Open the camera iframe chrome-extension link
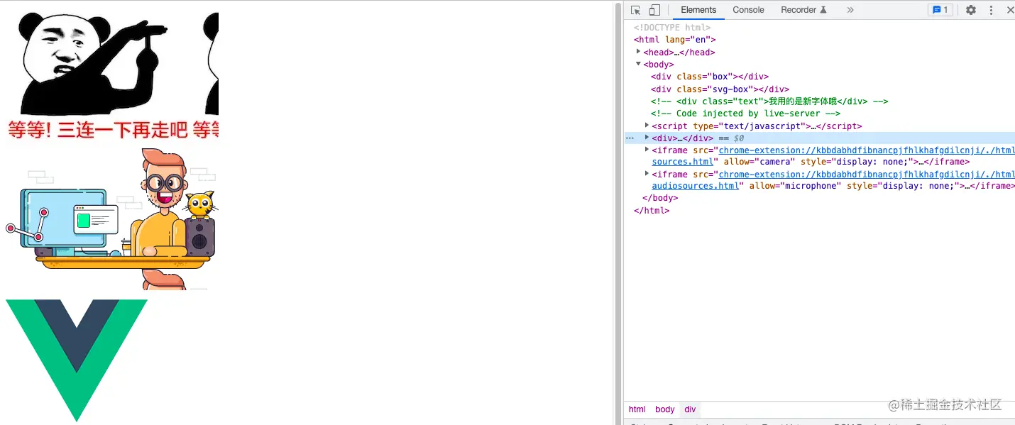 point(867,150)
